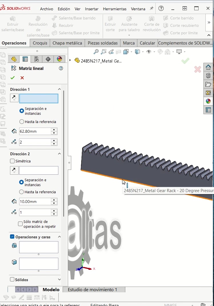Uncheck Operaciones y caras checkbox
Image resolution: width=214 pixels, height=306 pixels.
(12, 237)
